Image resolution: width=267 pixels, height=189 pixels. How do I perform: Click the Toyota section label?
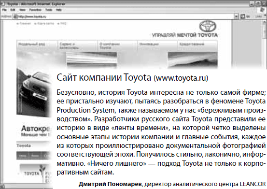click(x=24, y=145)
